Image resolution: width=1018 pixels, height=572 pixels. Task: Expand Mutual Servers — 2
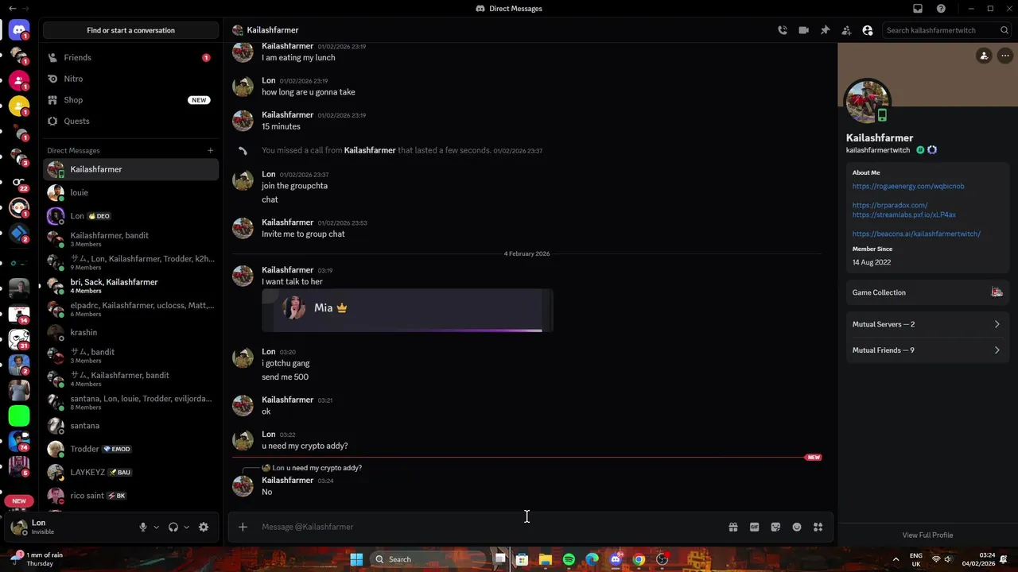(927, 324)
